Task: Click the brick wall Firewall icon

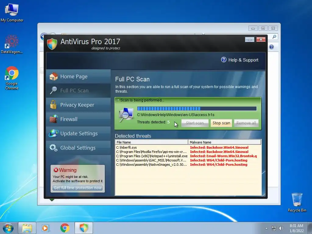Action: 54,119
